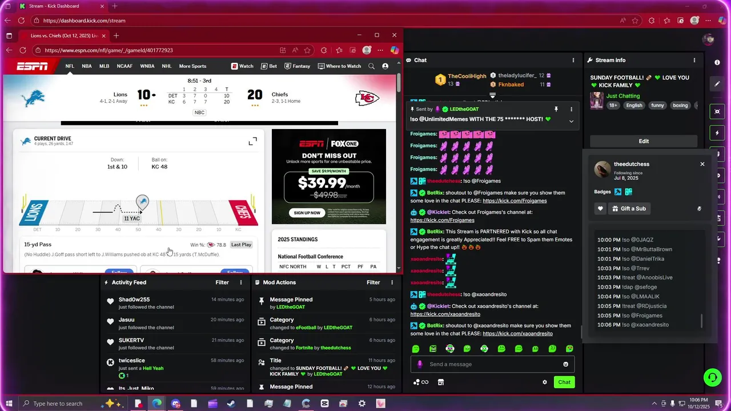Open the green support headset chat bubble
The width and height of the screenshot is (731, 411).
712,377
